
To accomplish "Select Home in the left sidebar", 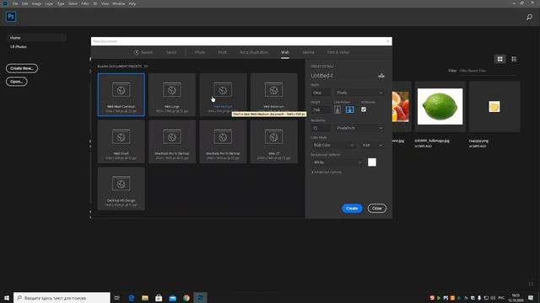I will click(36, 38).
